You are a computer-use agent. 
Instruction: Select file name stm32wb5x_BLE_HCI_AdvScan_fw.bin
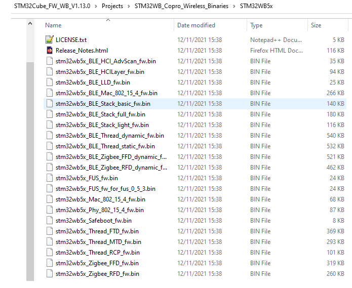coord(106,61)
